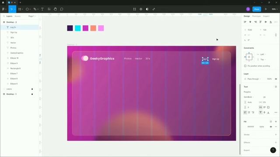Set text align right

point(253,113)
